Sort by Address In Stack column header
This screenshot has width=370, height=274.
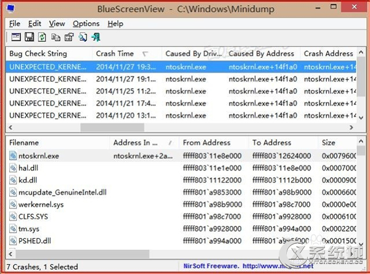coord(144,143)
